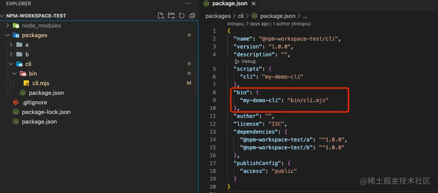
Task: Click the M status badge on cli.mjs
Action: 189,83
